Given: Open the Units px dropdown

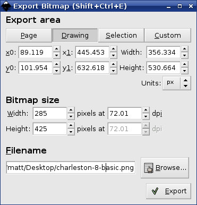Looking at the screenshot, I should point(177,83).
